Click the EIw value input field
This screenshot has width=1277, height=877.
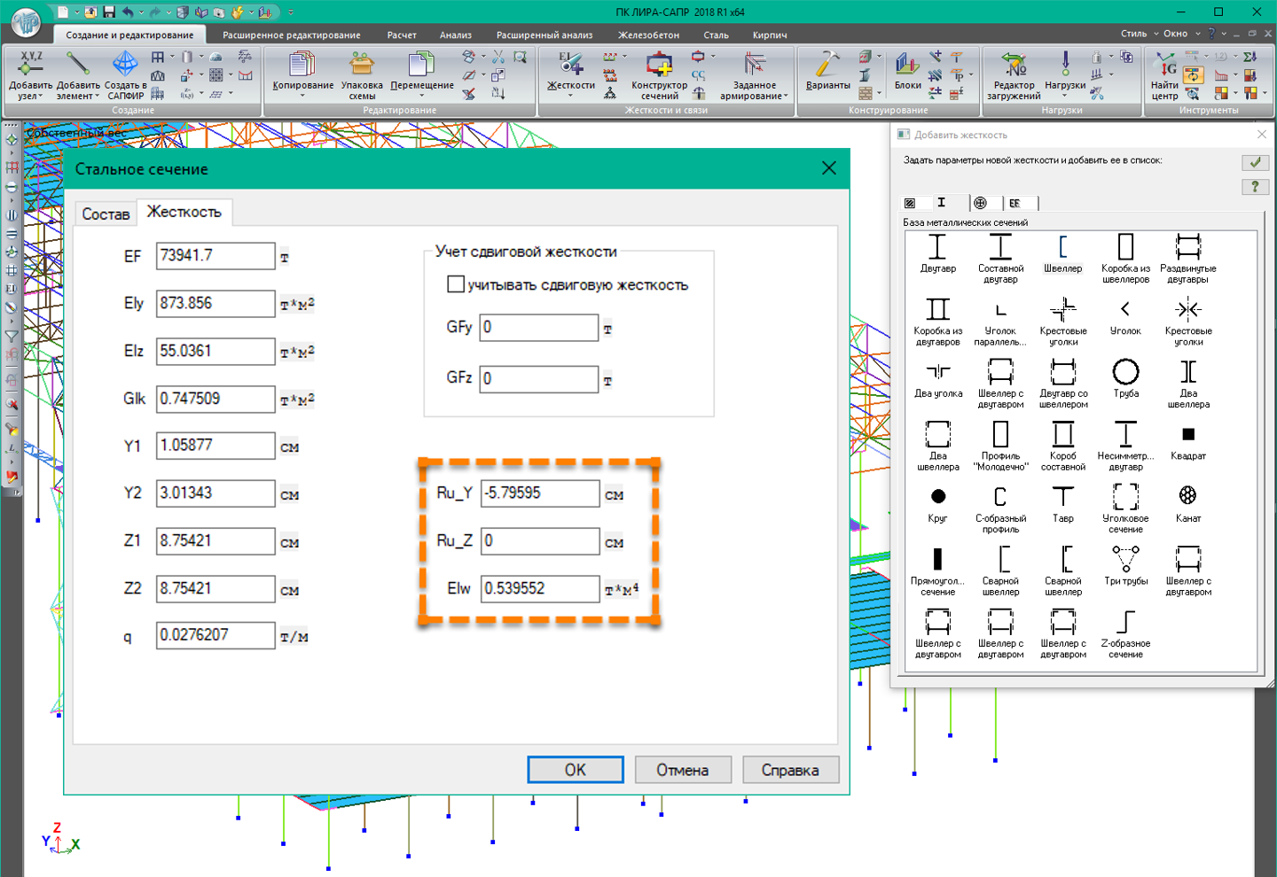point(539,588)
